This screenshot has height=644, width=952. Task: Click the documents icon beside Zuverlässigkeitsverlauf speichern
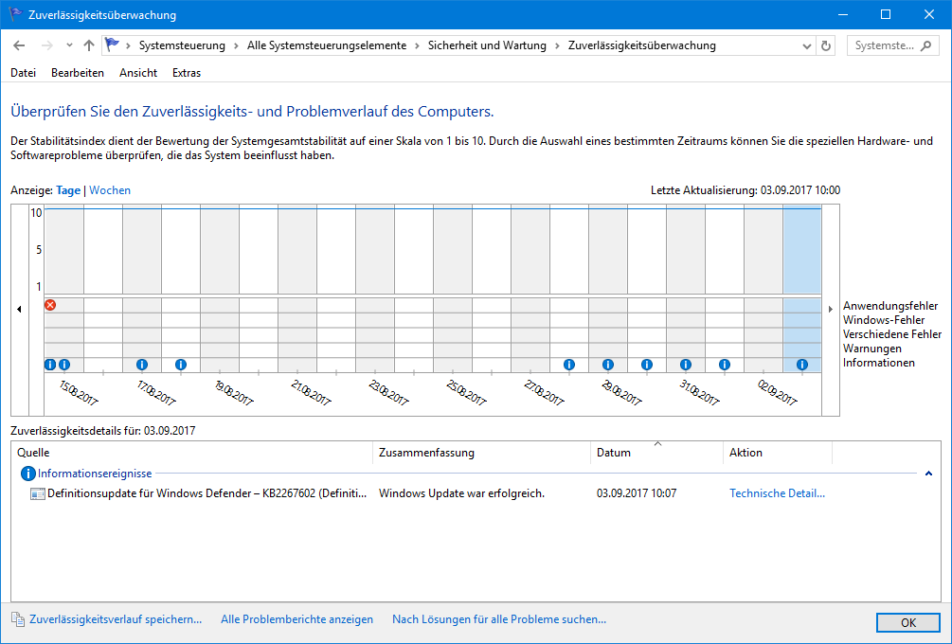tap(18, 619)
